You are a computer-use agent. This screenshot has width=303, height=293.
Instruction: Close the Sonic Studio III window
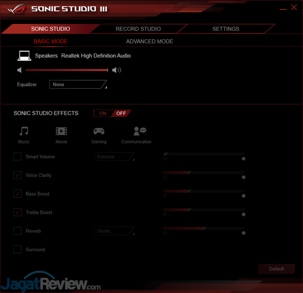(294, 8)
